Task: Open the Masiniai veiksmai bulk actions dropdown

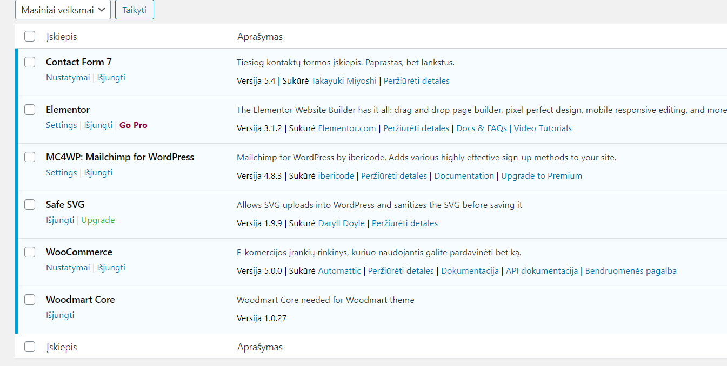Action: [63, 10]
